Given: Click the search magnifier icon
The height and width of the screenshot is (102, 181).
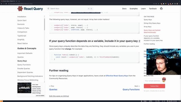Looking at the screenshot, I should pos(48,8).
